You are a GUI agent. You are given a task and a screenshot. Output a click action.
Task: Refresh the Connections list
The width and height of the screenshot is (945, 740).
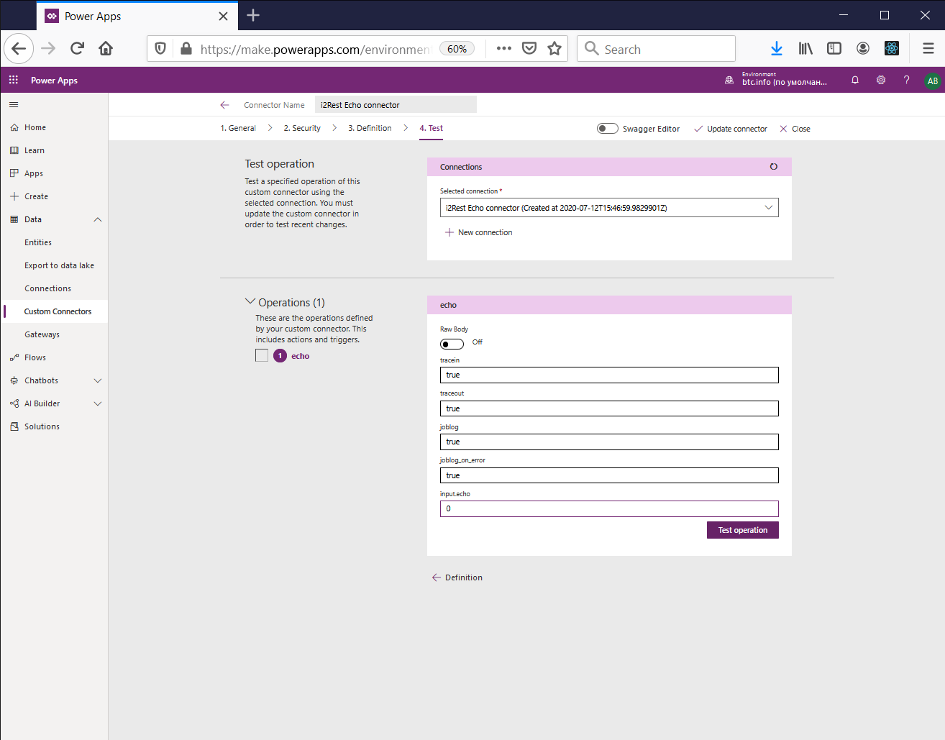[x=774, y=167]
